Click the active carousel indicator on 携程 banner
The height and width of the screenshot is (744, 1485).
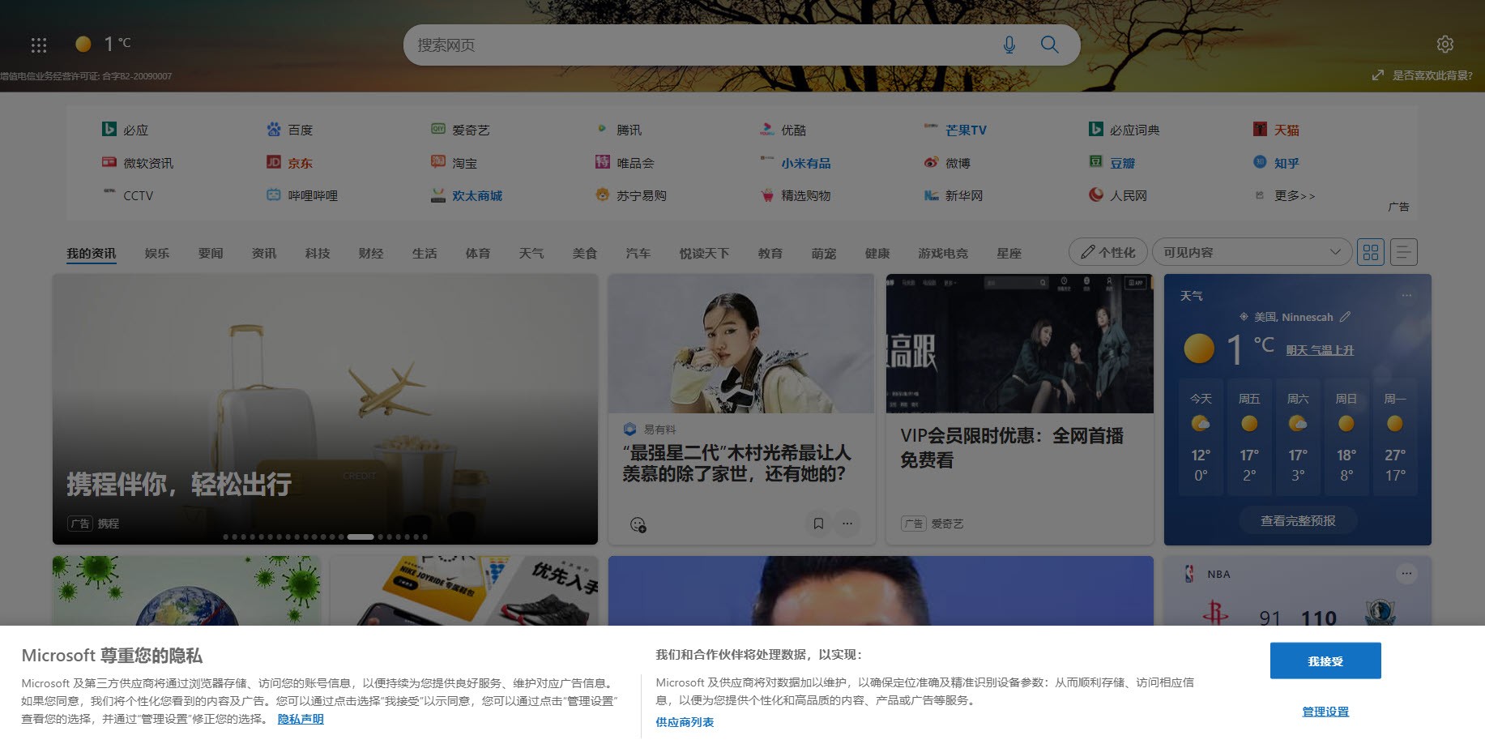click(361, 537)
